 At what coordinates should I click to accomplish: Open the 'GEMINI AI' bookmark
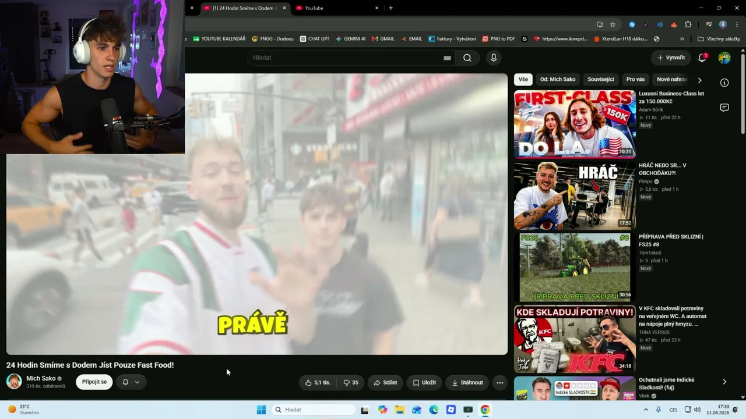[x=350, y=39]
